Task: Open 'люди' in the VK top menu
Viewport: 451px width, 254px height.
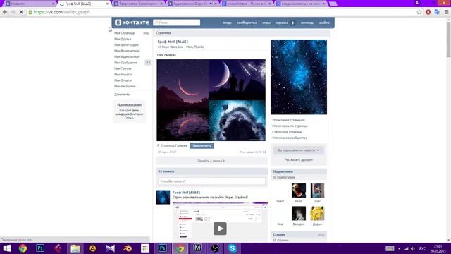Action: tap(227, 23)
